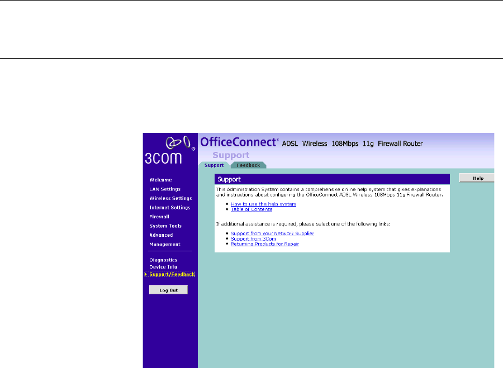Click the yellow arrow beside Support/Feedback
The width and height of the screenshot is (503, 368).
click(146, 274)
